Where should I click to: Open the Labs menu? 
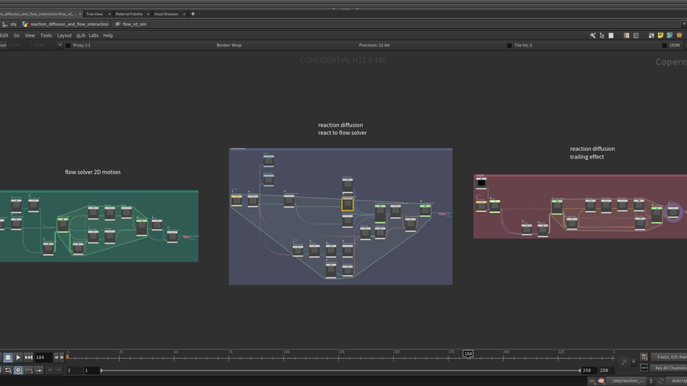tap(93, 35)
